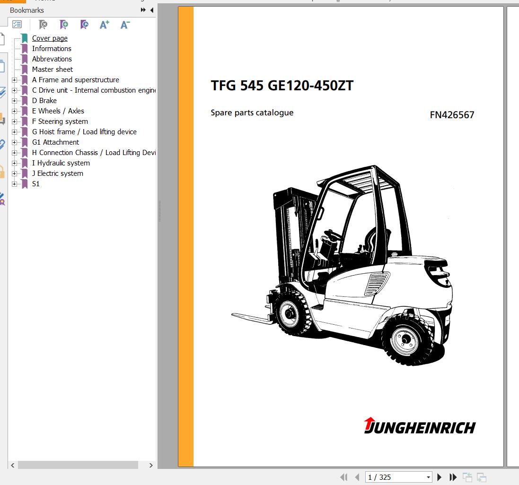Screen dimensions: 519x485
Task: Open the bookmark options list icon
Action: click(17, 25)
